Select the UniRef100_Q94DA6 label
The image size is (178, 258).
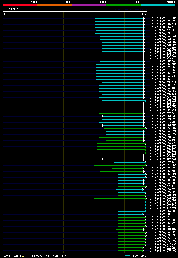(x=163, y=137)
